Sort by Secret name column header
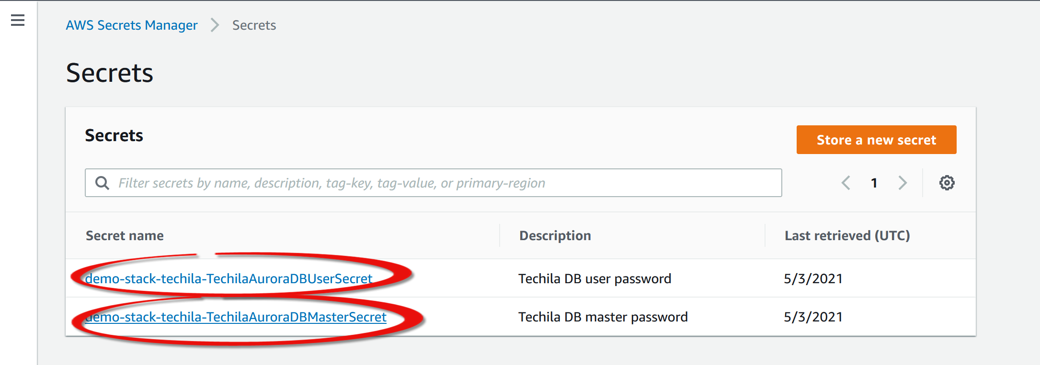The width and height of the screenshot is (1040, 365). 125,235
